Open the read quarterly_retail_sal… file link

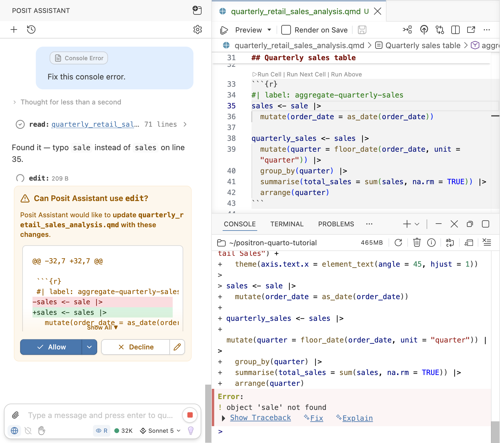tap(95, 124)
